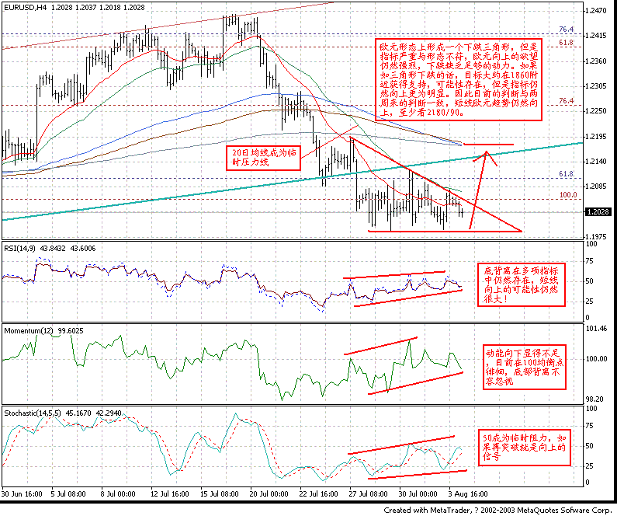
Task: Select the Stochastic signal value 42.2940
Action: 108,413
